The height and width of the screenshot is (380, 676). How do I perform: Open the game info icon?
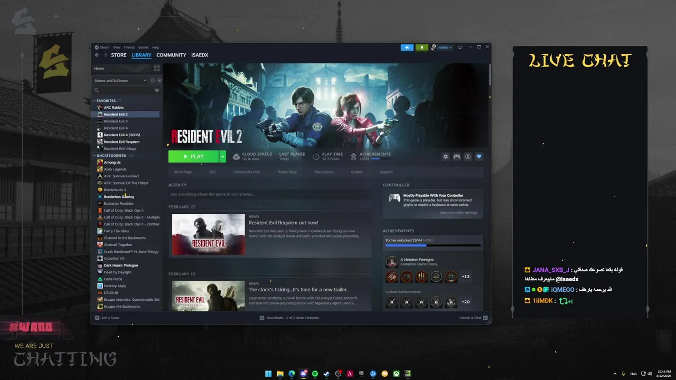point(468,156)
